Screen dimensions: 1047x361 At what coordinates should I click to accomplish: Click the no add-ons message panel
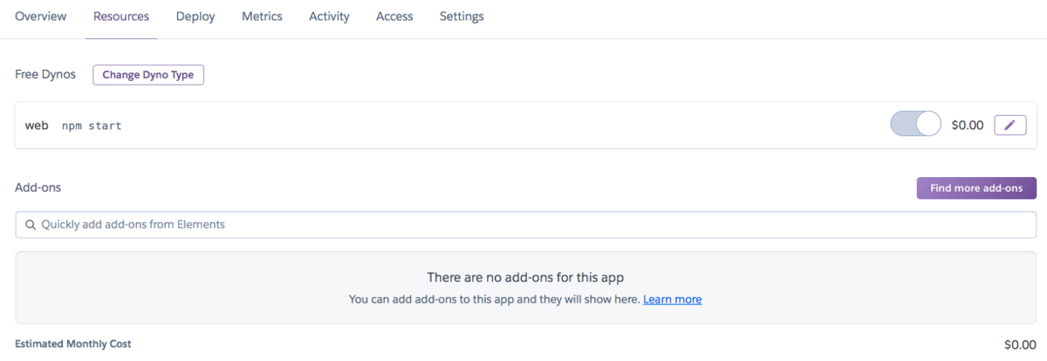(526, 288)
